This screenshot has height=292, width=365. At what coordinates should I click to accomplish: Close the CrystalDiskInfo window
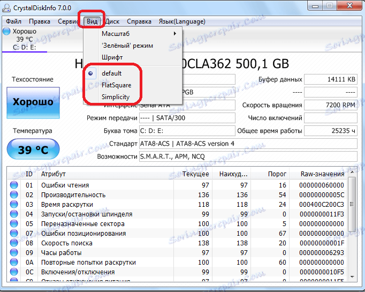[349, 6]
